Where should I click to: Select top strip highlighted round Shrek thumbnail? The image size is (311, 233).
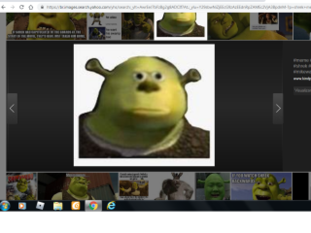click(x=180, y=26)
